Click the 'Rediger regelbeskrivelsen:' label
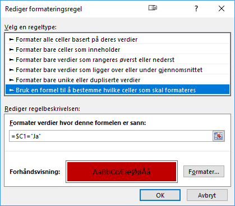235x206 pixels. [42, 109]
